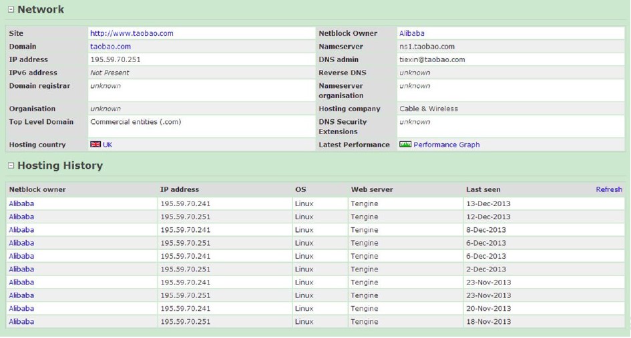The width and height of the screenshot is (631, 338).
Task: Select nameserver ns1.taobao.com
Action: [427, 47]
